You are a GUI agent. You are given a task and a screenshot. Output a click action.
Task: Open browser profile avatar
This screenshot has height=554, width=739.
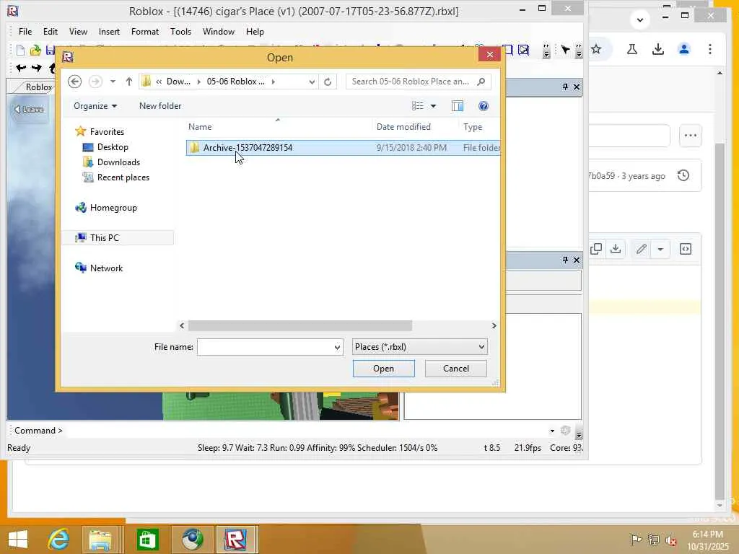click(x=684, y=49)
